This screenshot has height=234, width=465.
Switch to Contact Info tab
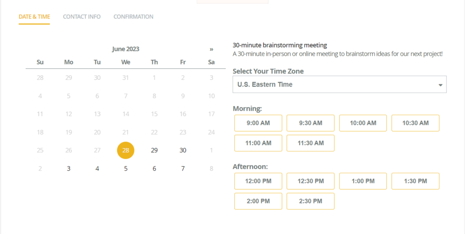pos(82,17)
